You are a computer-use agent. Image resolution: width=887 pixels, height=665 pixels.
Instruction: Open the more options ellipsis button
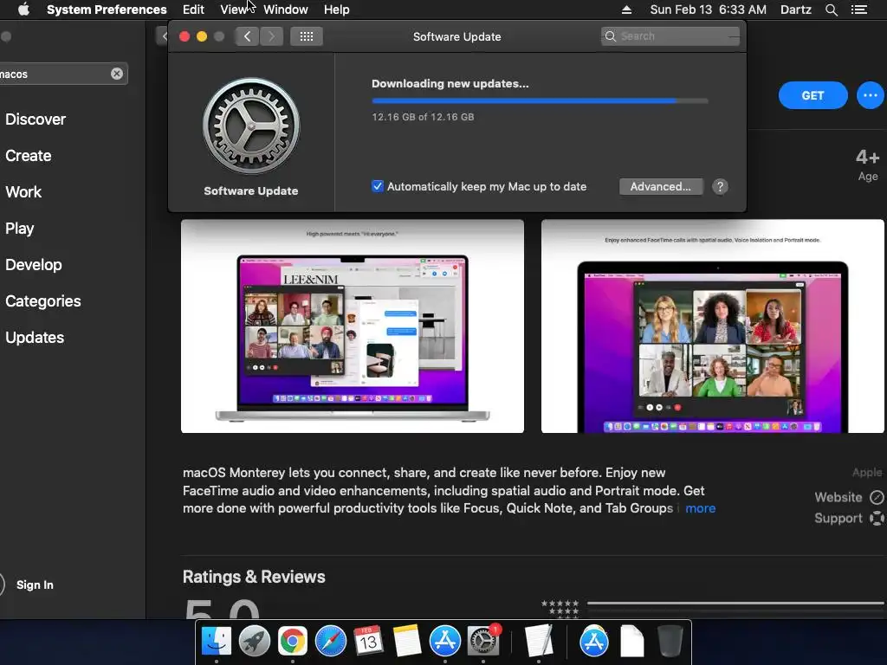pyautogui.click(x=871, y=95)
